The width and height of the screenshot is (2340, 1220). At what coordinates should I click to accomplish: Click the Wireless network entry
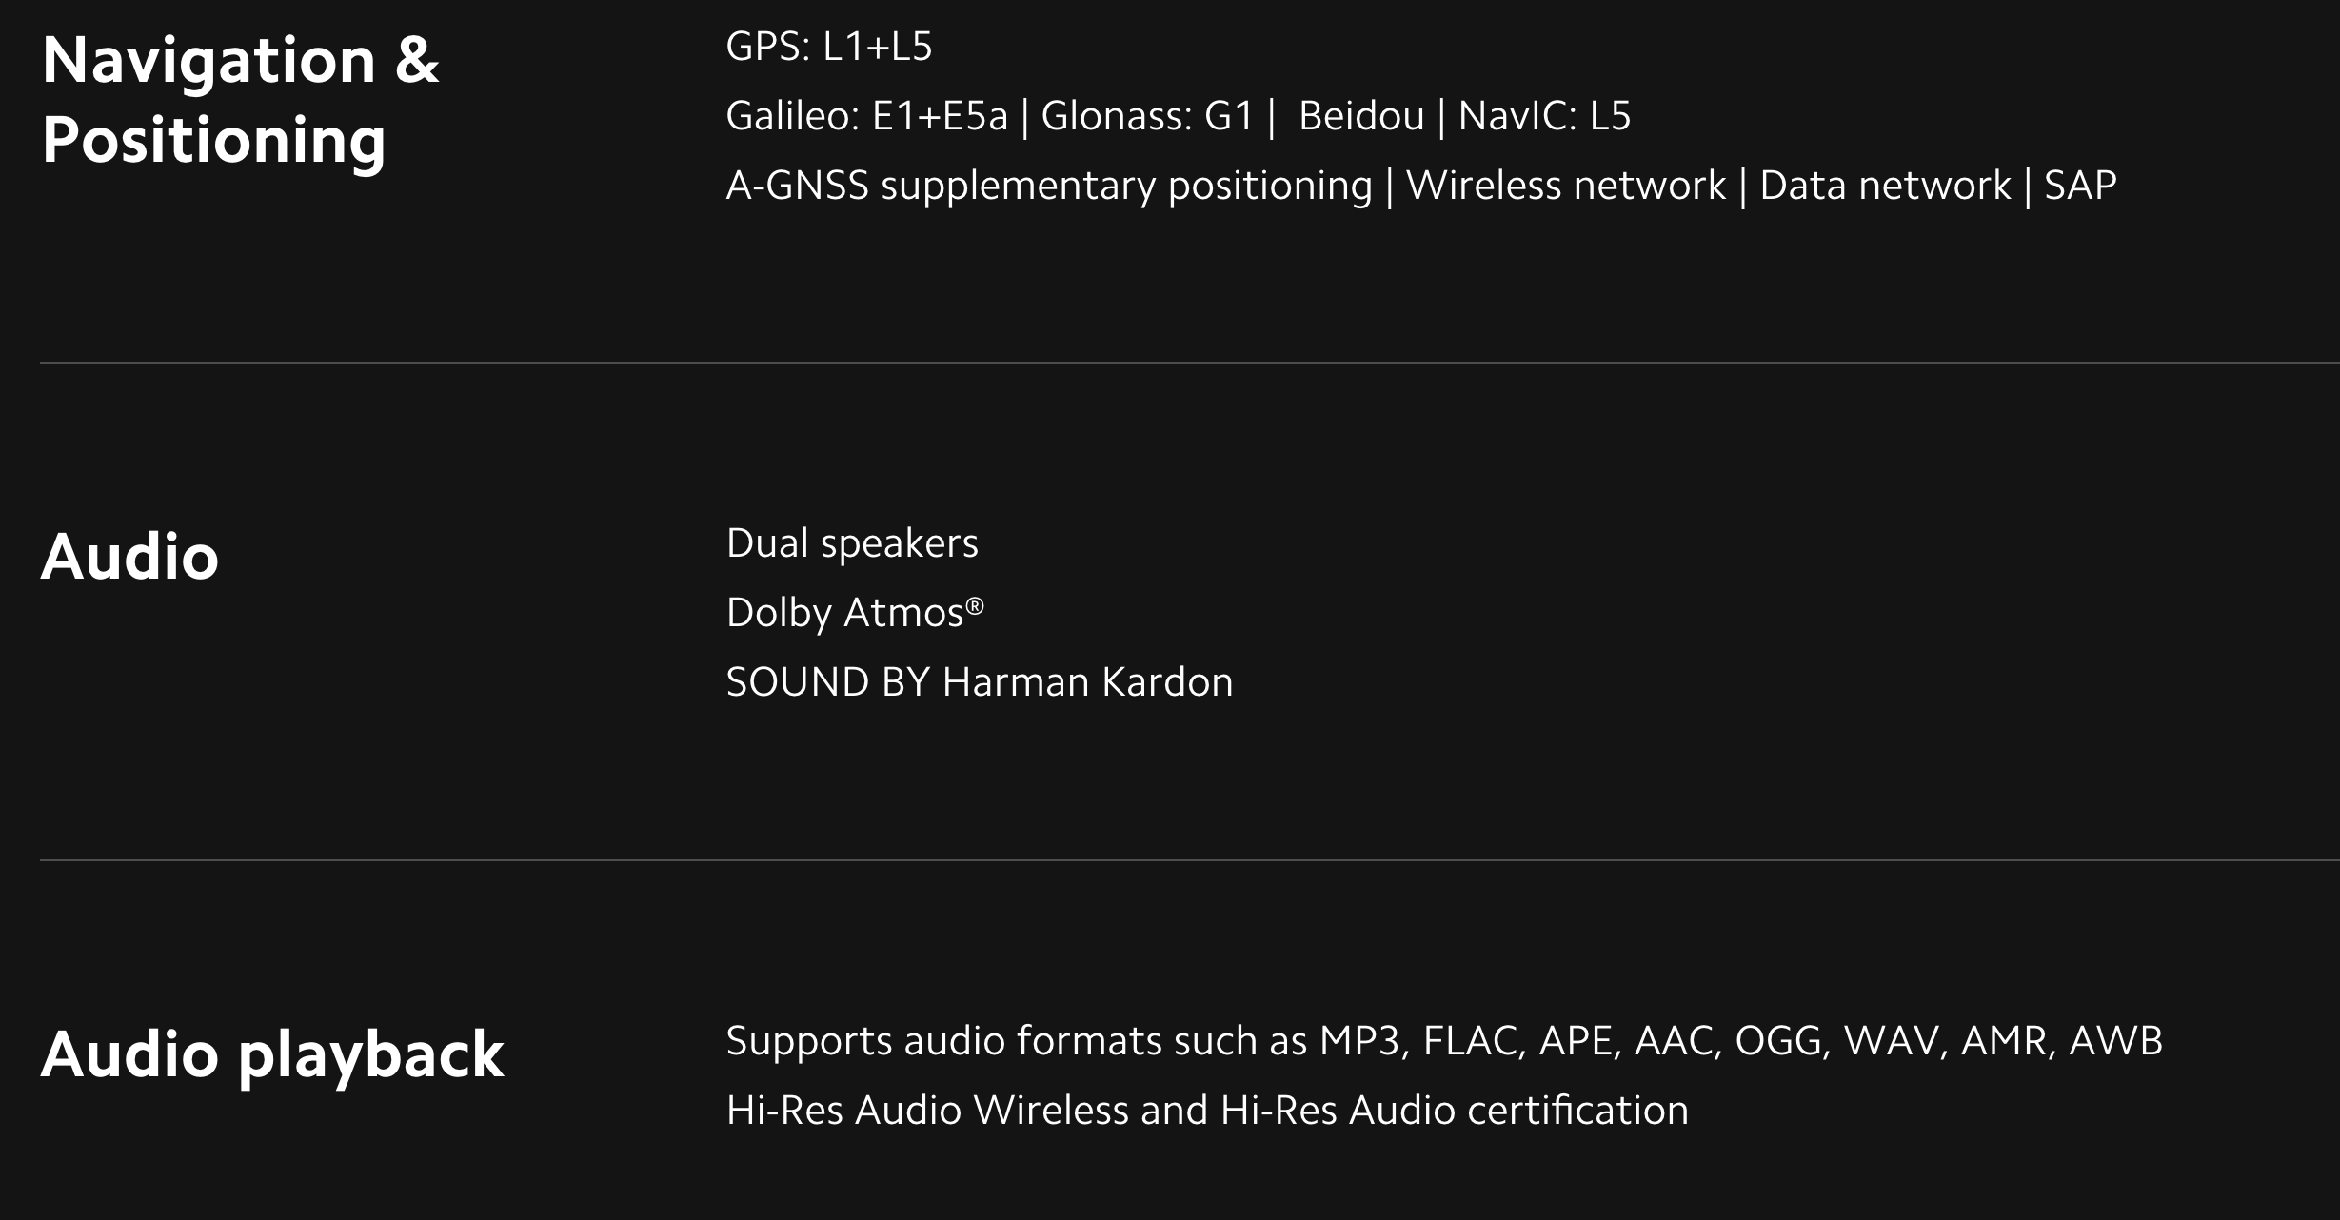[1566, 186]
